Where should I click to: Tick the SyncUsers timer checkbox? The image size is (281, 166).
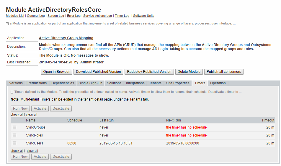click(14, 143)
